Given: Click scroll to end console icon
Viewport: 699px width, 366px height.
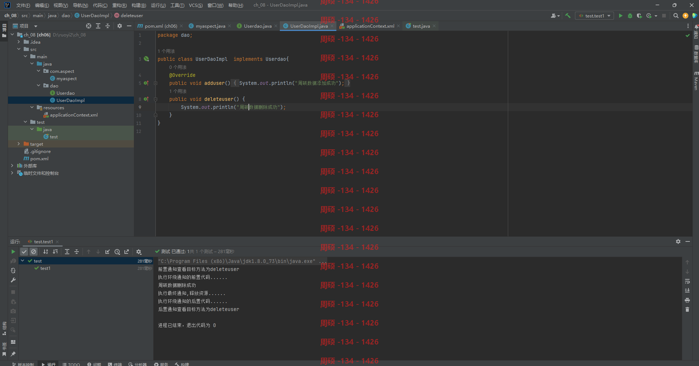Looking at the screenshot, I should click(687, 291).
